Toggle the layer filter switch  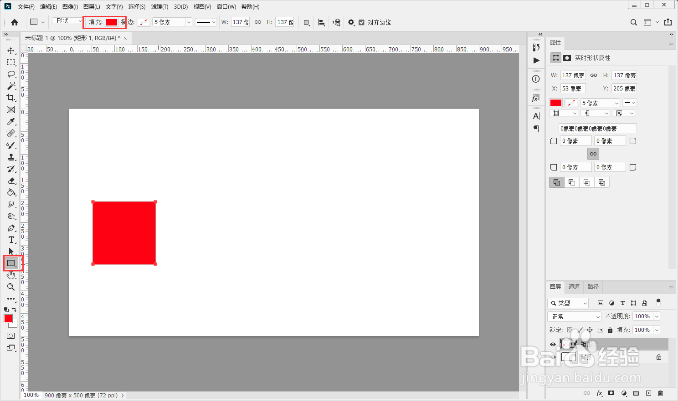point(658,302)
